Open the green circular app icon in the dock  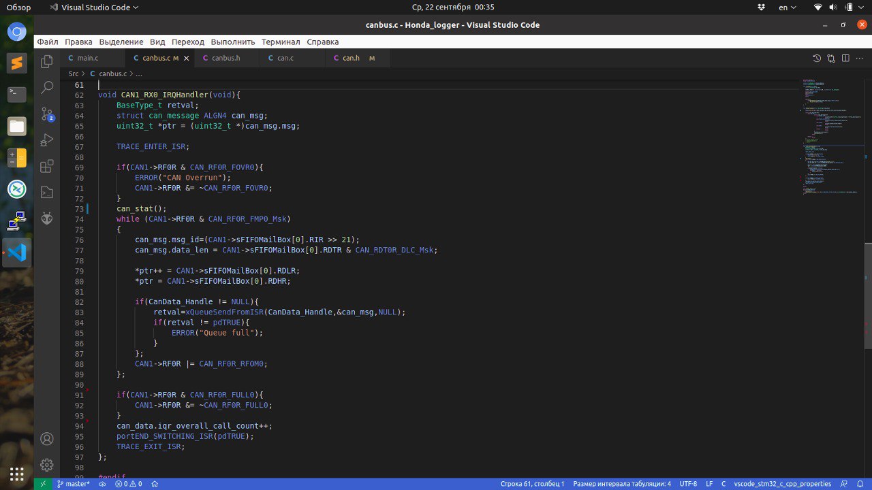coord(17,189)
